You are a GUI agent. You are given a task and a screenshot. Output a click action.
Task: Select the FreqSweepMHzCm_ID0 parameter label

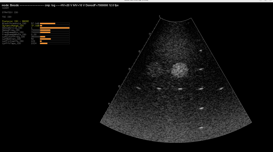[14, 34]
